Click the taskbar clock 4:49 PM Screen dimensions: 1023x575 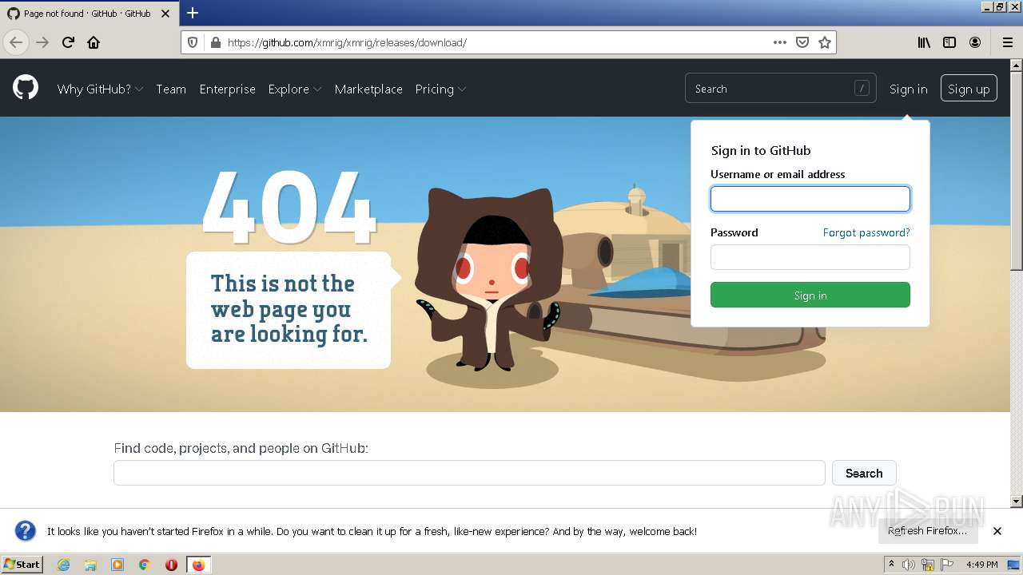pyautogui.click(x=981, y=565)
